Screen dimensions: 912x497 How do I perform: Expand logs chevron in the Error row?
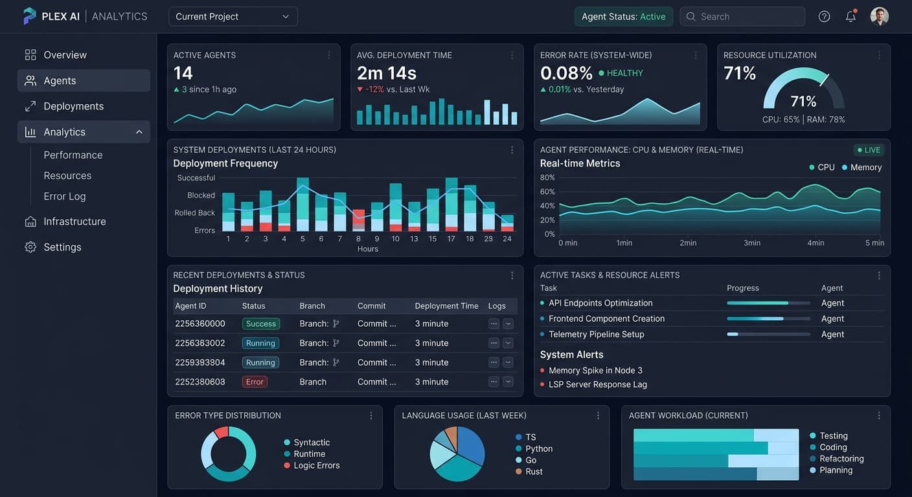[x=508, y=382]
